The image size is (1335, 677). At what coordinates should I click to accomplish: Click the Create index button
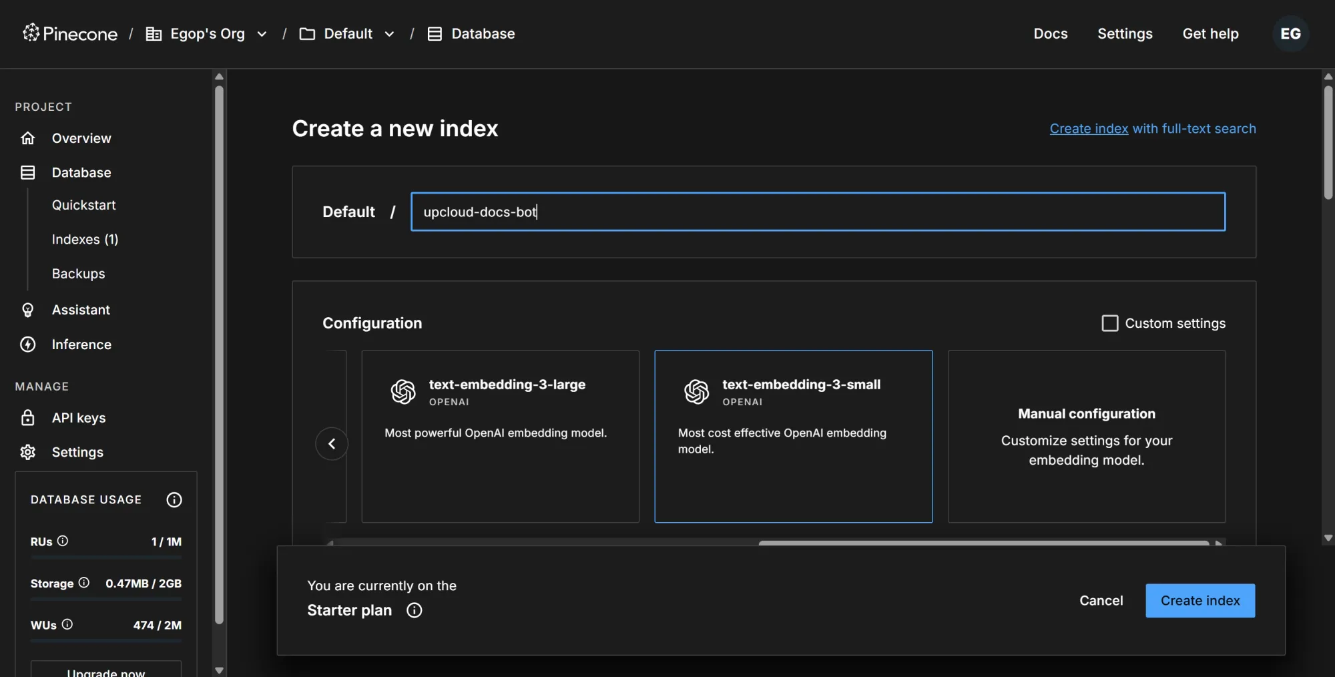pos(1200,601)
